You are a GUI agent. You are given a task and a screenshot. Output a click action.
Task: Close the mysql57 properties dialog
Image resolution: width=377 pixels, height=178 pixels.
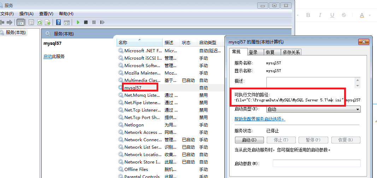pyautogui.click(x=364, y=42)
